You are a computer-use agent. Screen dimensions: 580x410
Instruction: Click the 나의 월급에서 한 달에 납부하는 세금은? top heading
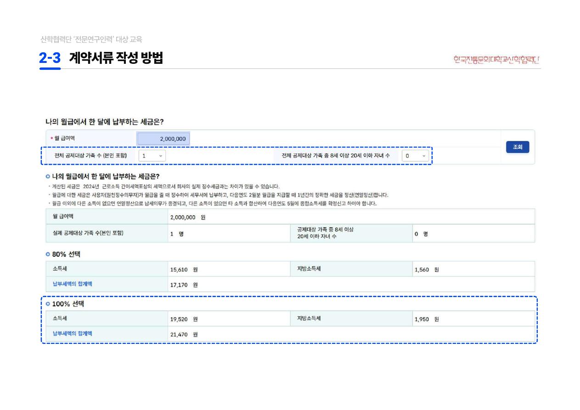(x=104, y=122)
